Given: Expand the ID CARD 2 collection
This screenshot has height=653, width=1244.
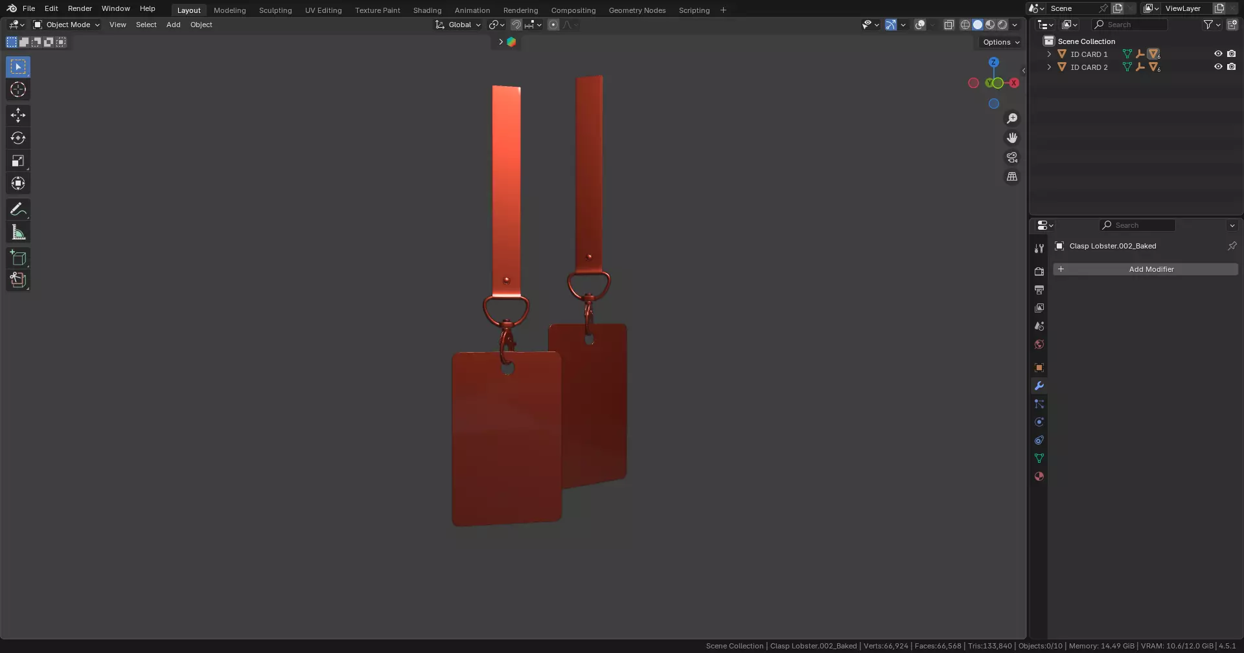Looking at the screenshot, I should click(1049, 67).
